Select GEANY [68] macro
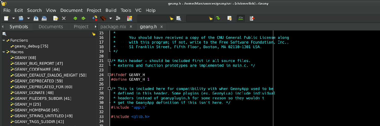 click(25, 58)
